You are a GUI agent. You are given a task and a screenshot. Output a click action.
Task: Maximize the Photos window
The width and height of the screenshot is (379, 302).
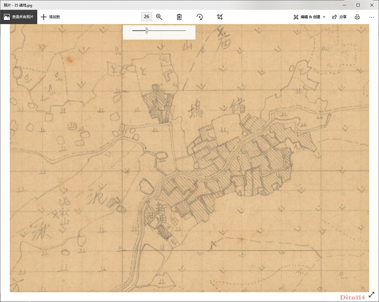point(358,5)
